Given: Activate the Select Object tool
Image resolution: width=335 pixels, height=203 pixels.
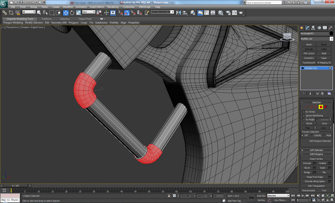Looking at the screenshot, I should (39, 13).
